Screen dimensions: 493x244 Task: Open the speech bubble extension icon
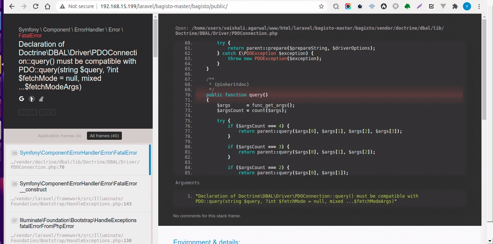[x=396, y=6]
